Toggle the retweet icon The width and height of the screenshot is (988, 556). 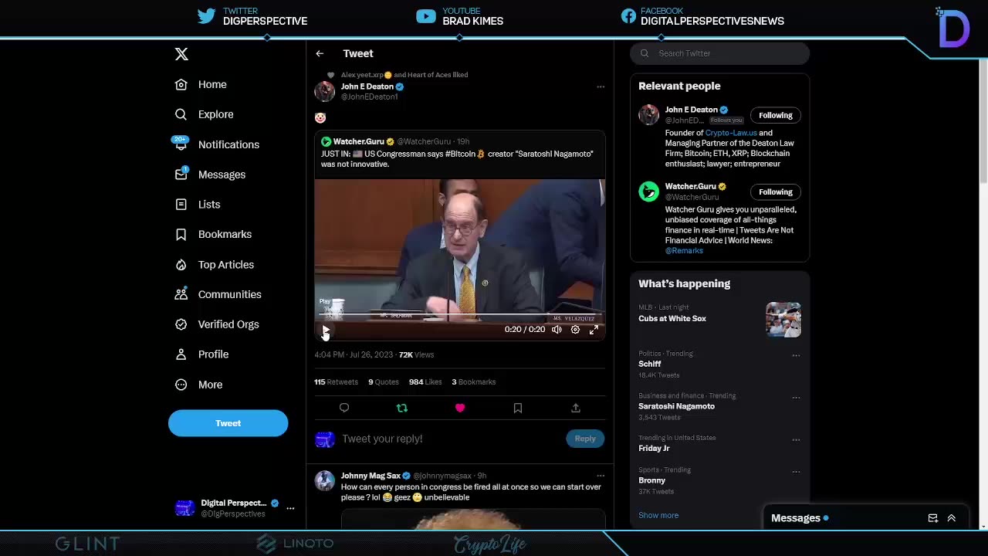coord(401,408)
